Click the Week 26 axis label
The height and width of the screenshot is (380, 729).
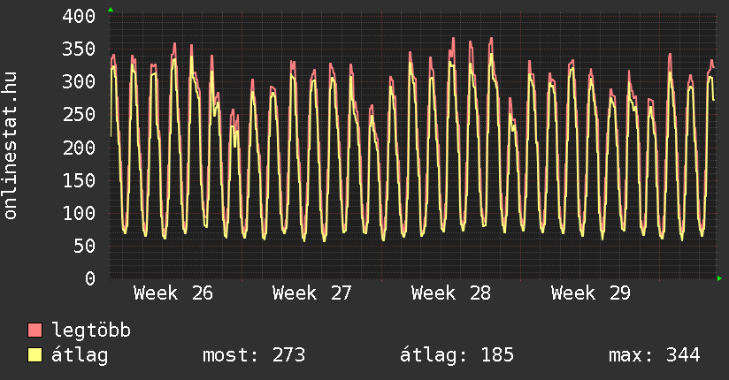click(173, 293)
